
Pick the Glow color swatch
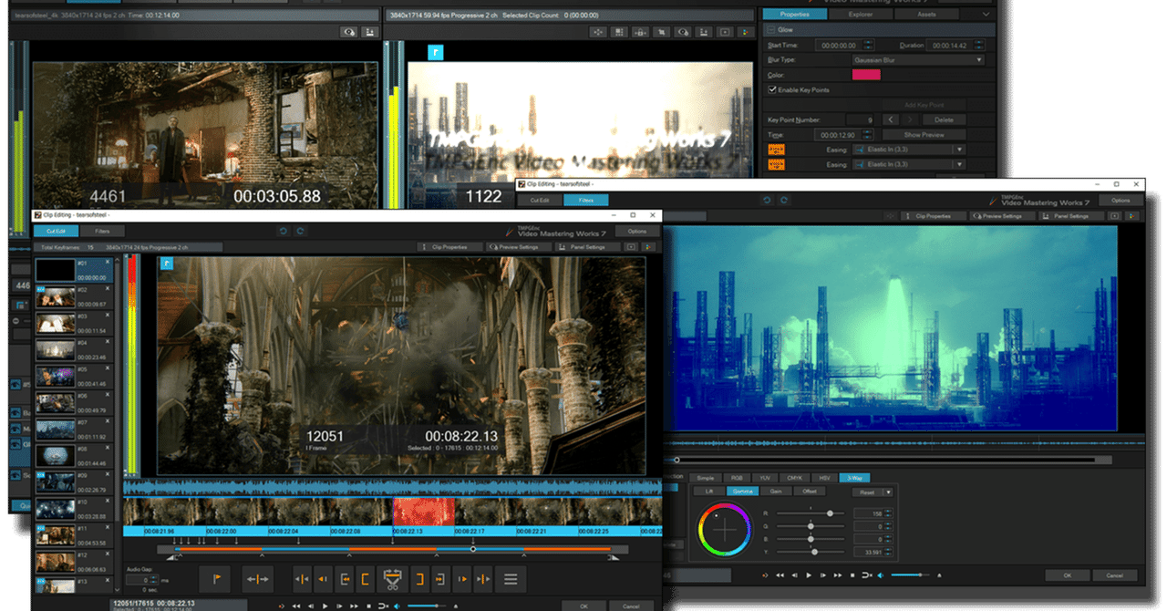click(x=866, y=75)
